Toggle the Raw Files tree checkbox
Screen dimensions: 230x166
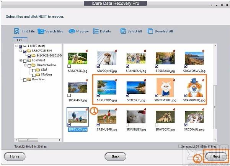25,80
